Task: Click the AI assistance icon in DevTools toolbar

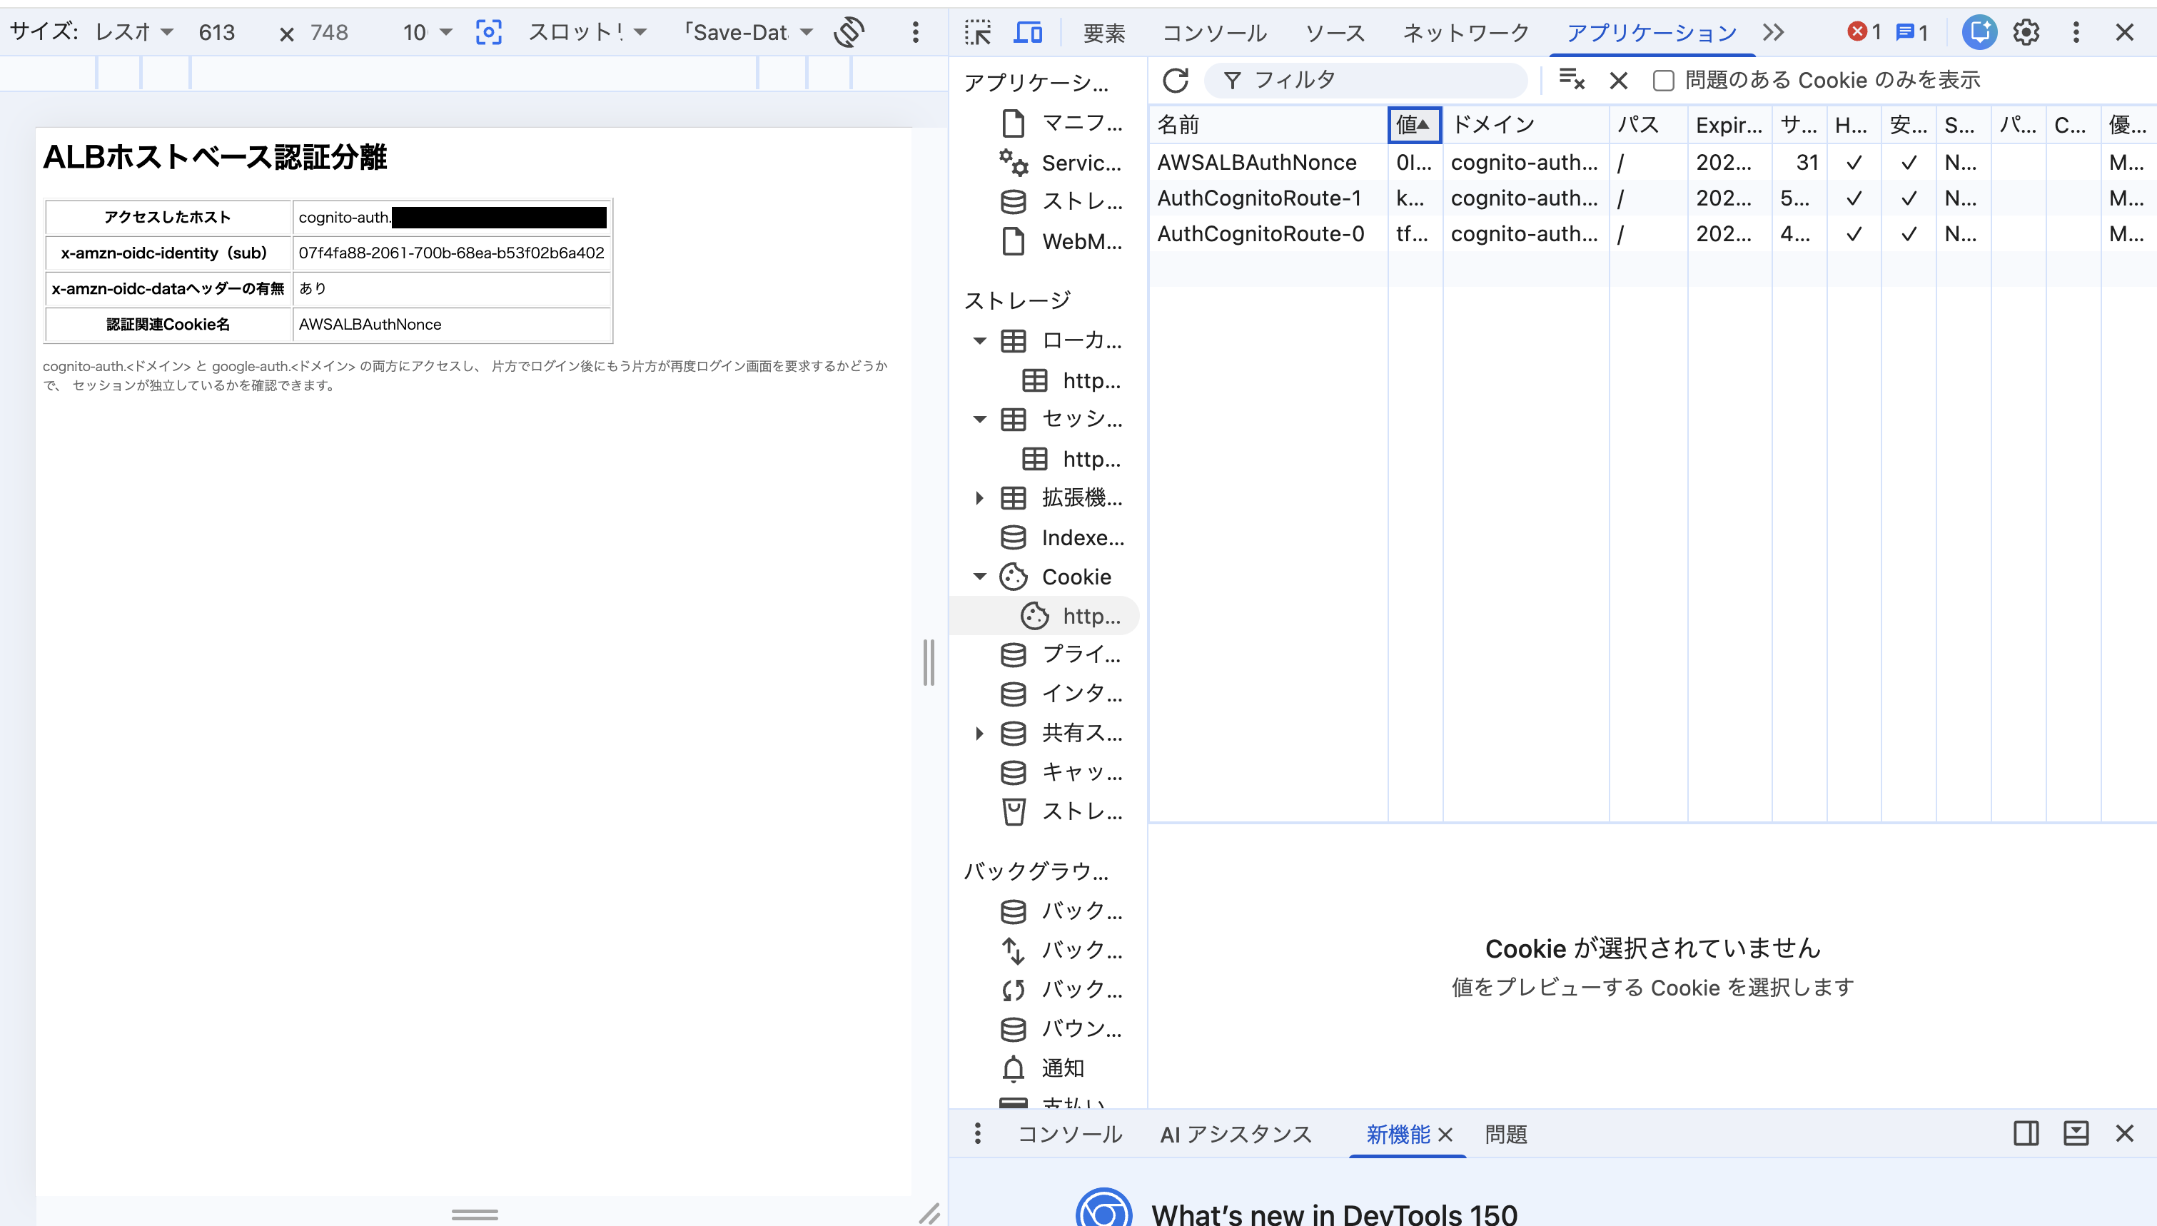Action: (x=1979, y=32)
